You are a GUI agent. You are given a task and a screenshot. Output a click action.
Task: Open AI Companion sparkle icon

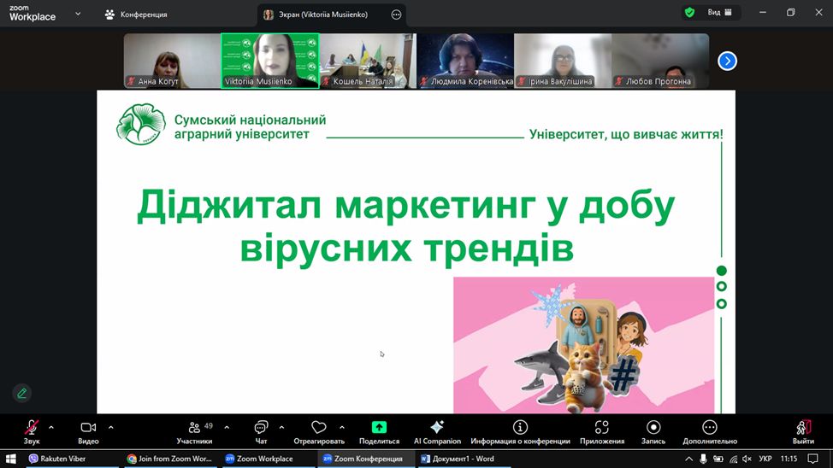(x=437, y=427)
